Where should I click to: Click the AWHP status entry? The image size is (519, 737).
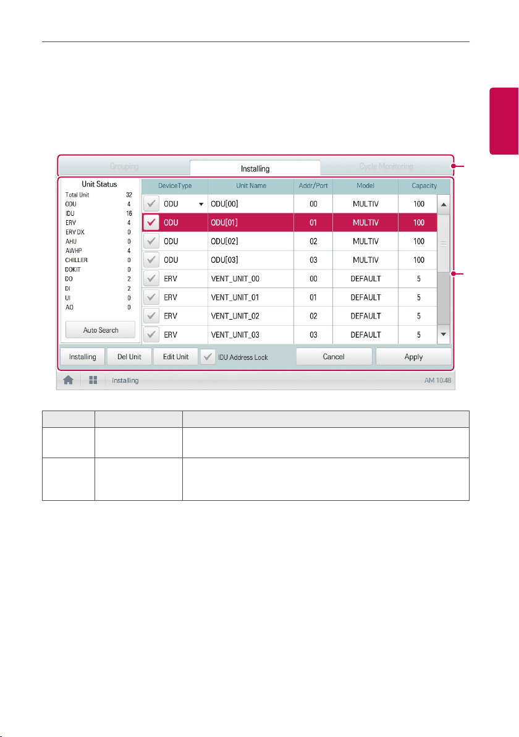99,250
